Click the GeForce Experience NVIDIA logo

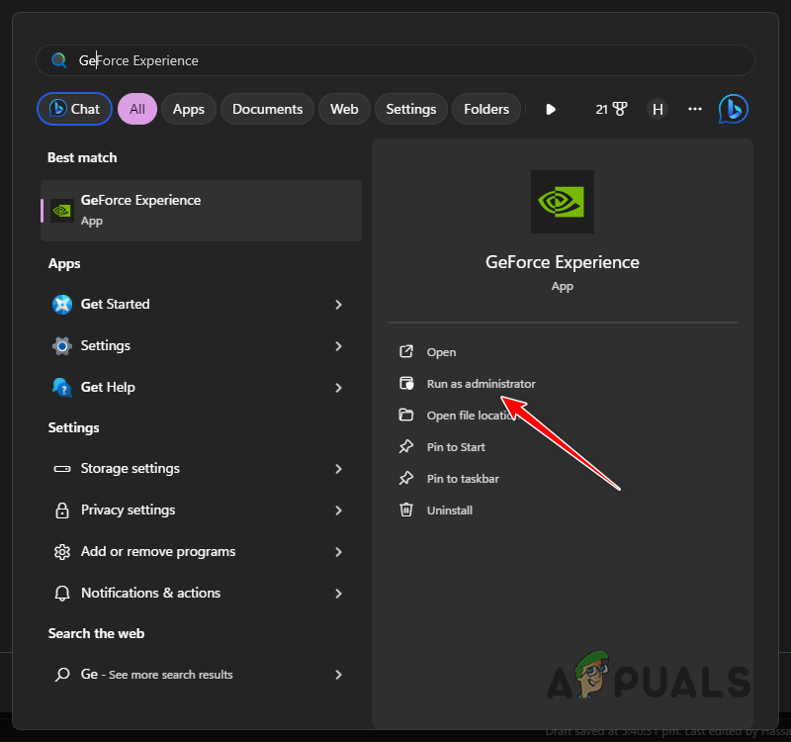pos(562,202)
